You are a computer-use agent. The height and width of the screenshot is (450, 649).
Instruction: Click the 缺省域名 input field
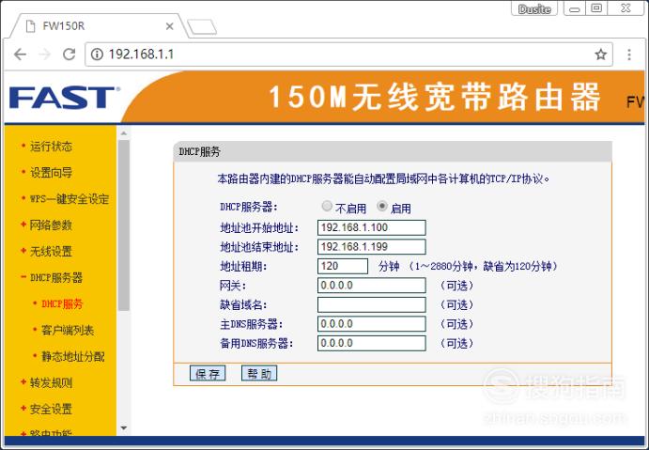click(371, 304)
